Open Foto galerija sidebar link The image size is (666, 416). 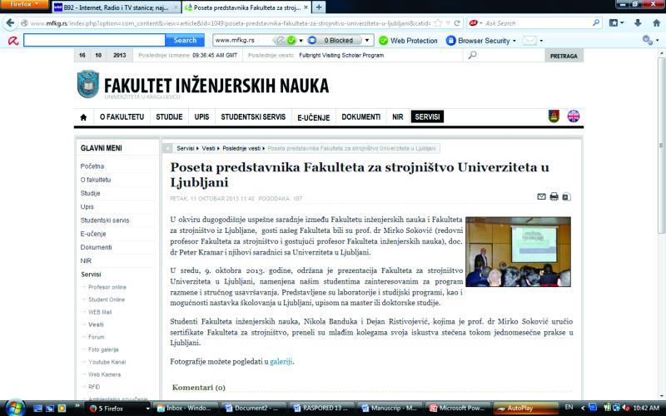(x=103, y=349)
